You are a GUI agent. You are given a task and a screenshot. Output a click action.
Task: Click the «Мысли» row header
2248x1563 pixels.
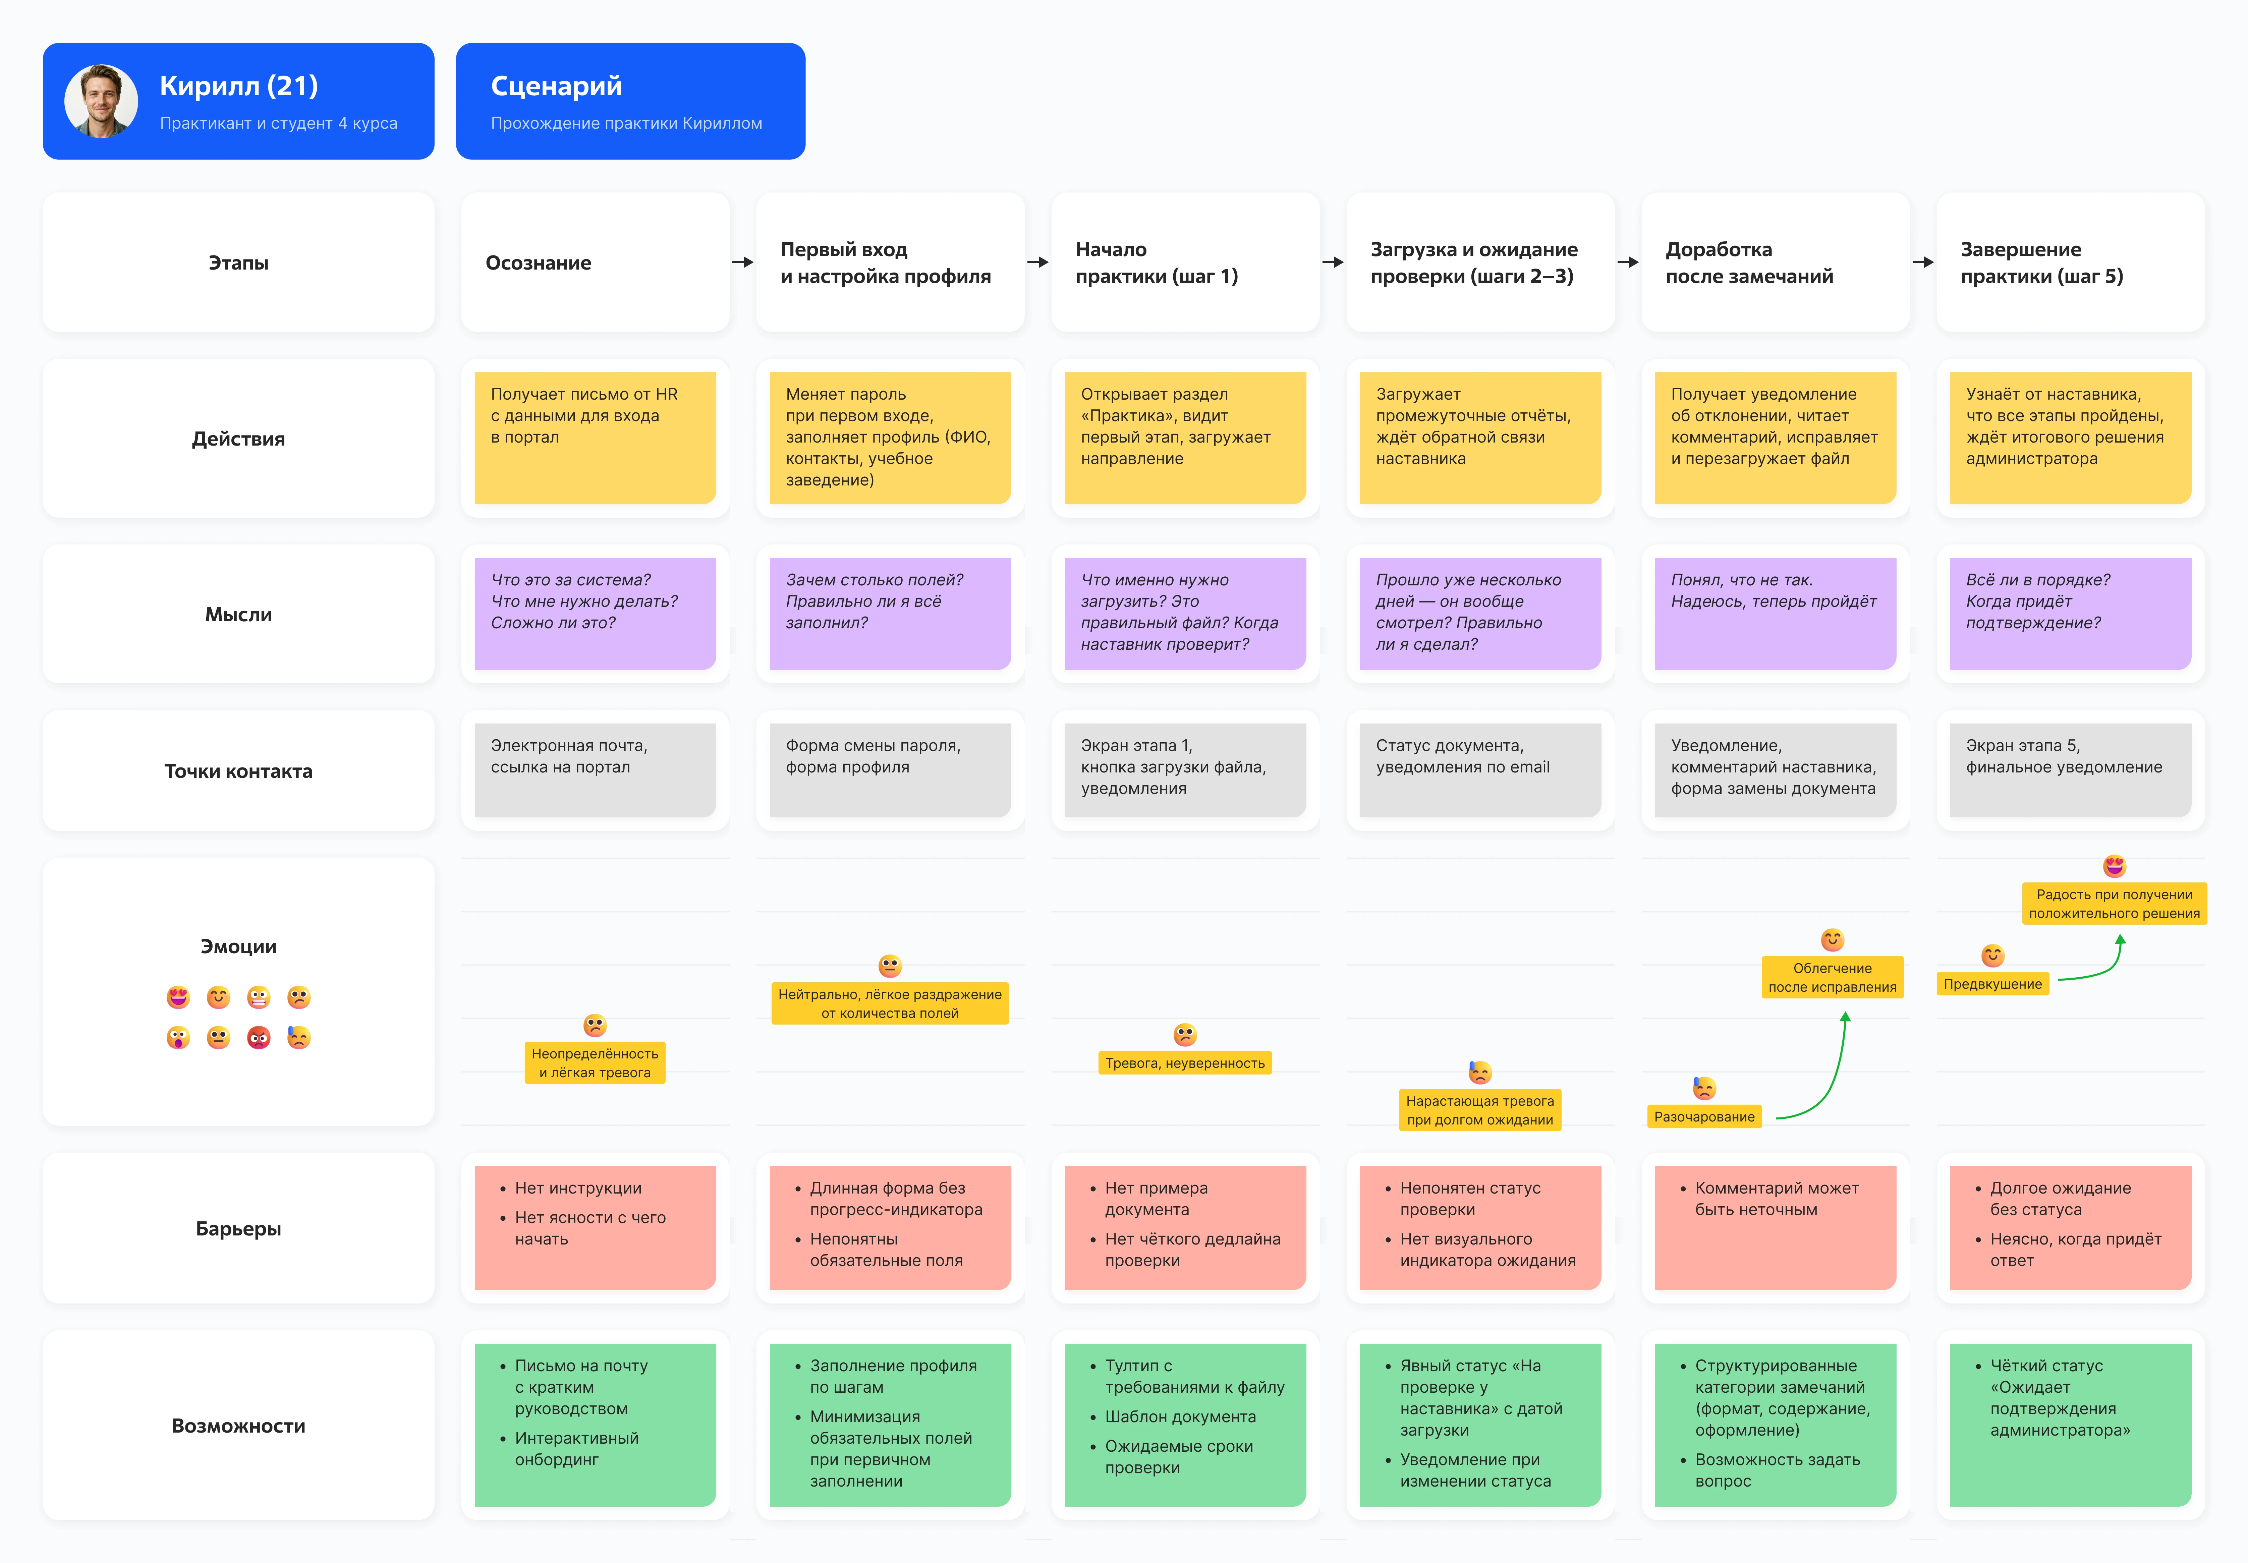pyautogui.click(x=239, y=614)
